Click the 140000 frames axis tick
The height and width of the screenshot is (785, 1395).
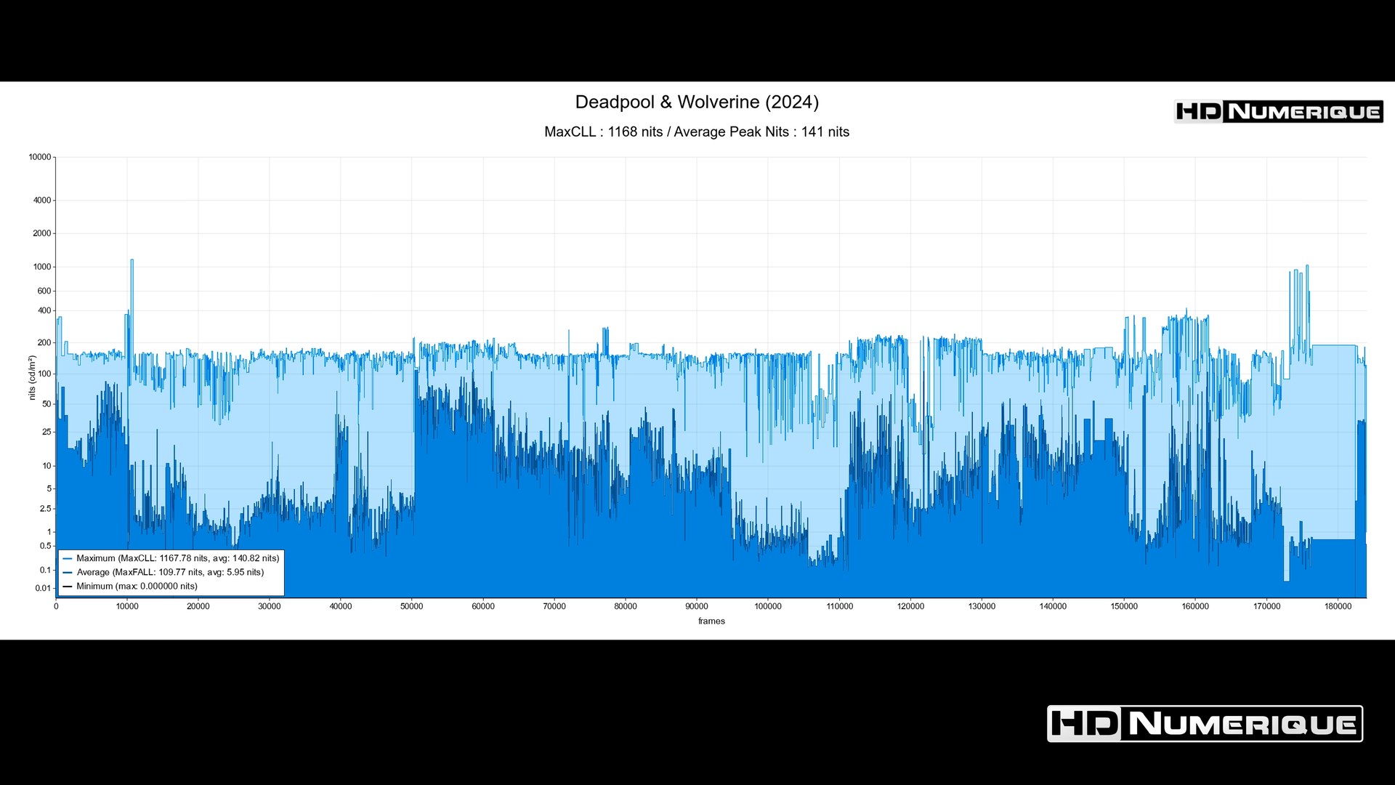coord(1054,606)
